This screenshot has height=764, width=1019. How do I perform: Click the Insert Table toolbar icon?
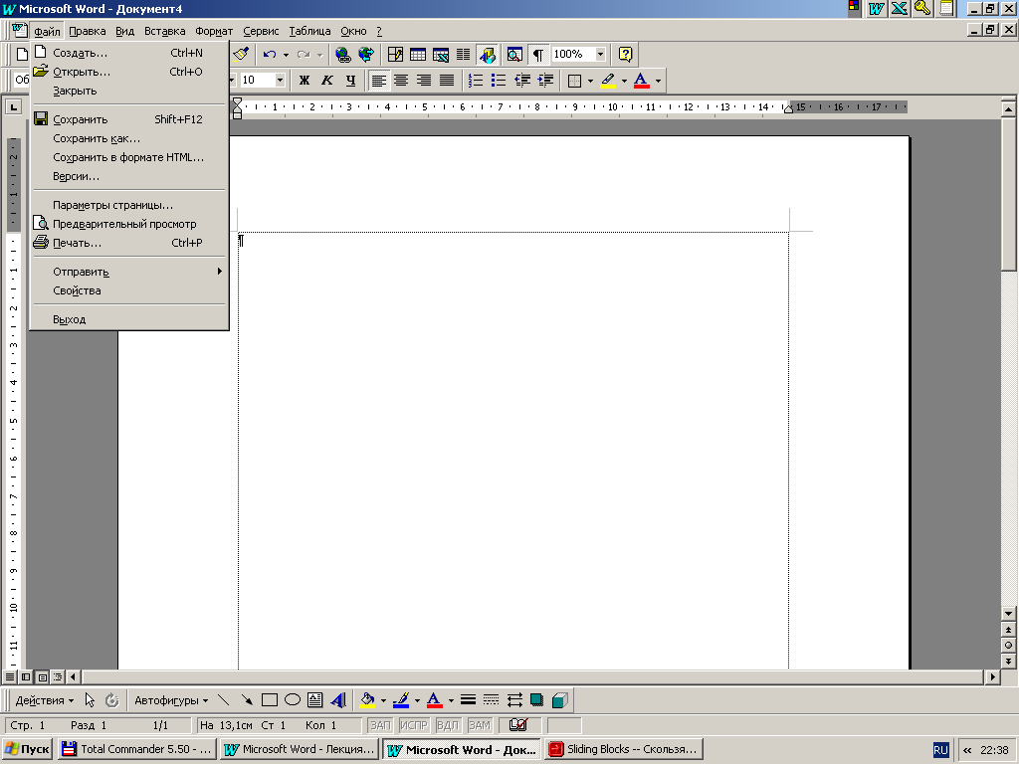click(418, 55)
